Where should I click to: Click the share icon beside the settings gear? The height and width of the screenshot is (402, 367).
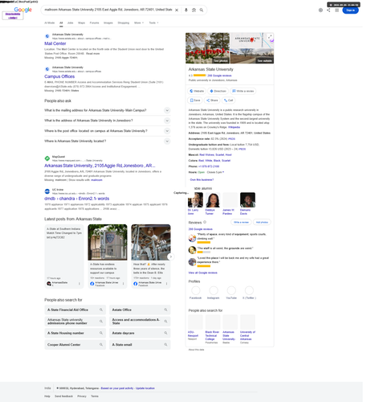click(x=328, y=10)
